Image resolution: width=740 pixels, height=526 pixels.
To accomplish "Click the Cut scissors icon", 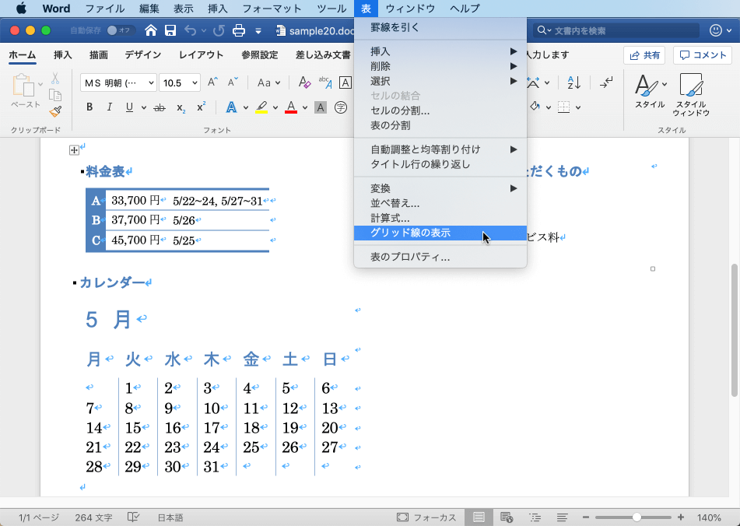I will pos(55,79).
